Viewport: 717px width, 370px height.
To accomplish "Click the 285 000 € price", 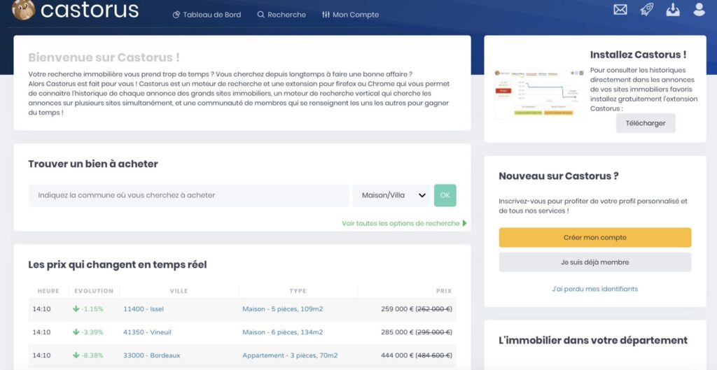I will click(x=397, y=332).
